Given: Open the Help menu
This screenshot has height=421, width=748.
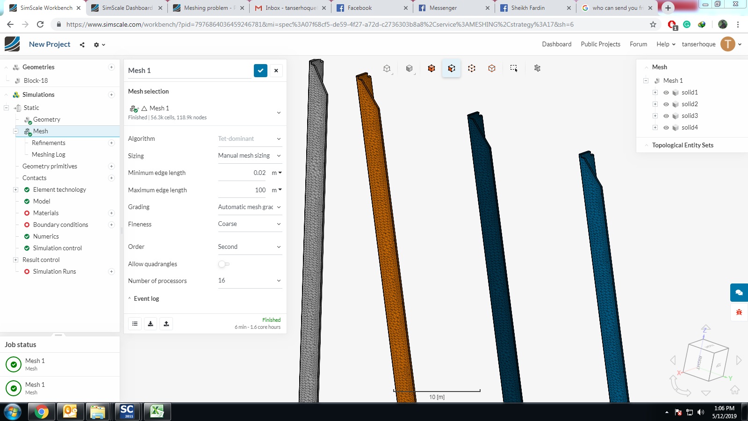Looking at the screenshot, I should pos(666,44).
